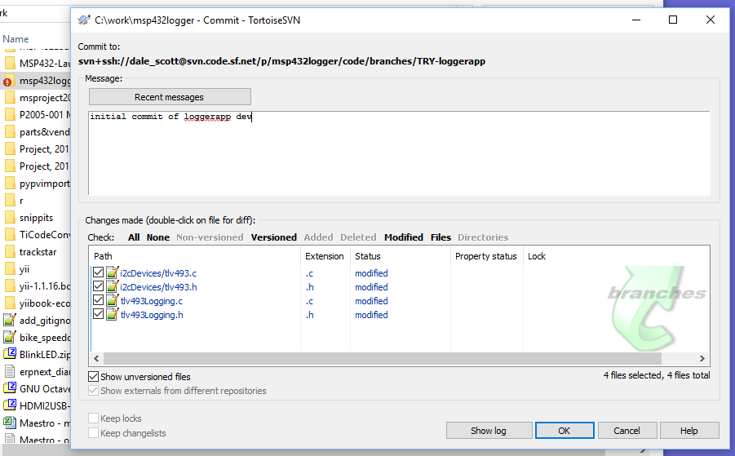This screenshot has height=456, width=735.
Task: Uncheck the tlv493Logging.h checkbox
Action: coord(98,314)
